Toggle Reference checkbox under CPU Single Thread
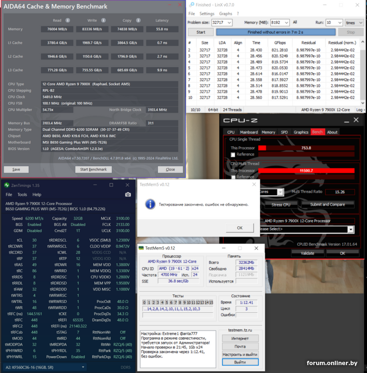 click(x=233, y=155)
